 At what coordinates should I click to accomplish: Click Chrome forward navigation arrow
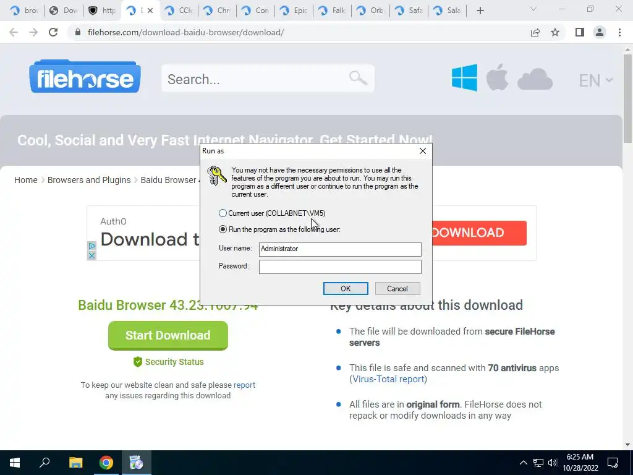coord(33,32)
